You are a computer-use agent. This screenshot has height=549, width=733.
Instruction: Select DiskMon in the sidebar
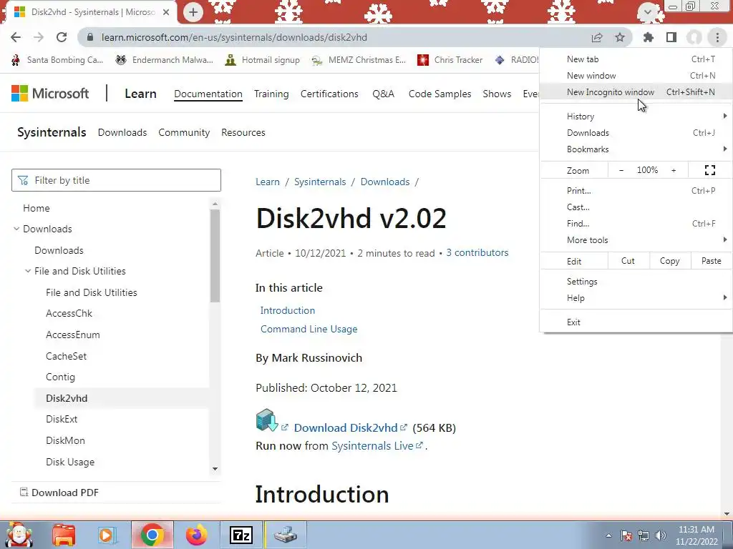[x=65, y=440]
